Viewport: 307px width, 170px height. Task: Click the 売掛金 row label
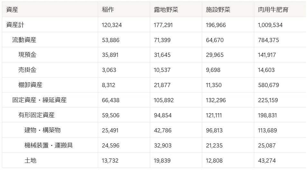coord(27,70)
